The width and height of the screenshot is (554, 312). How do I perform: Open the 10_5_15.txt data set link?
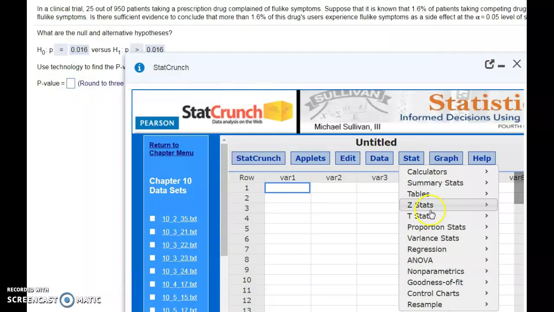[x=180, y=297]
